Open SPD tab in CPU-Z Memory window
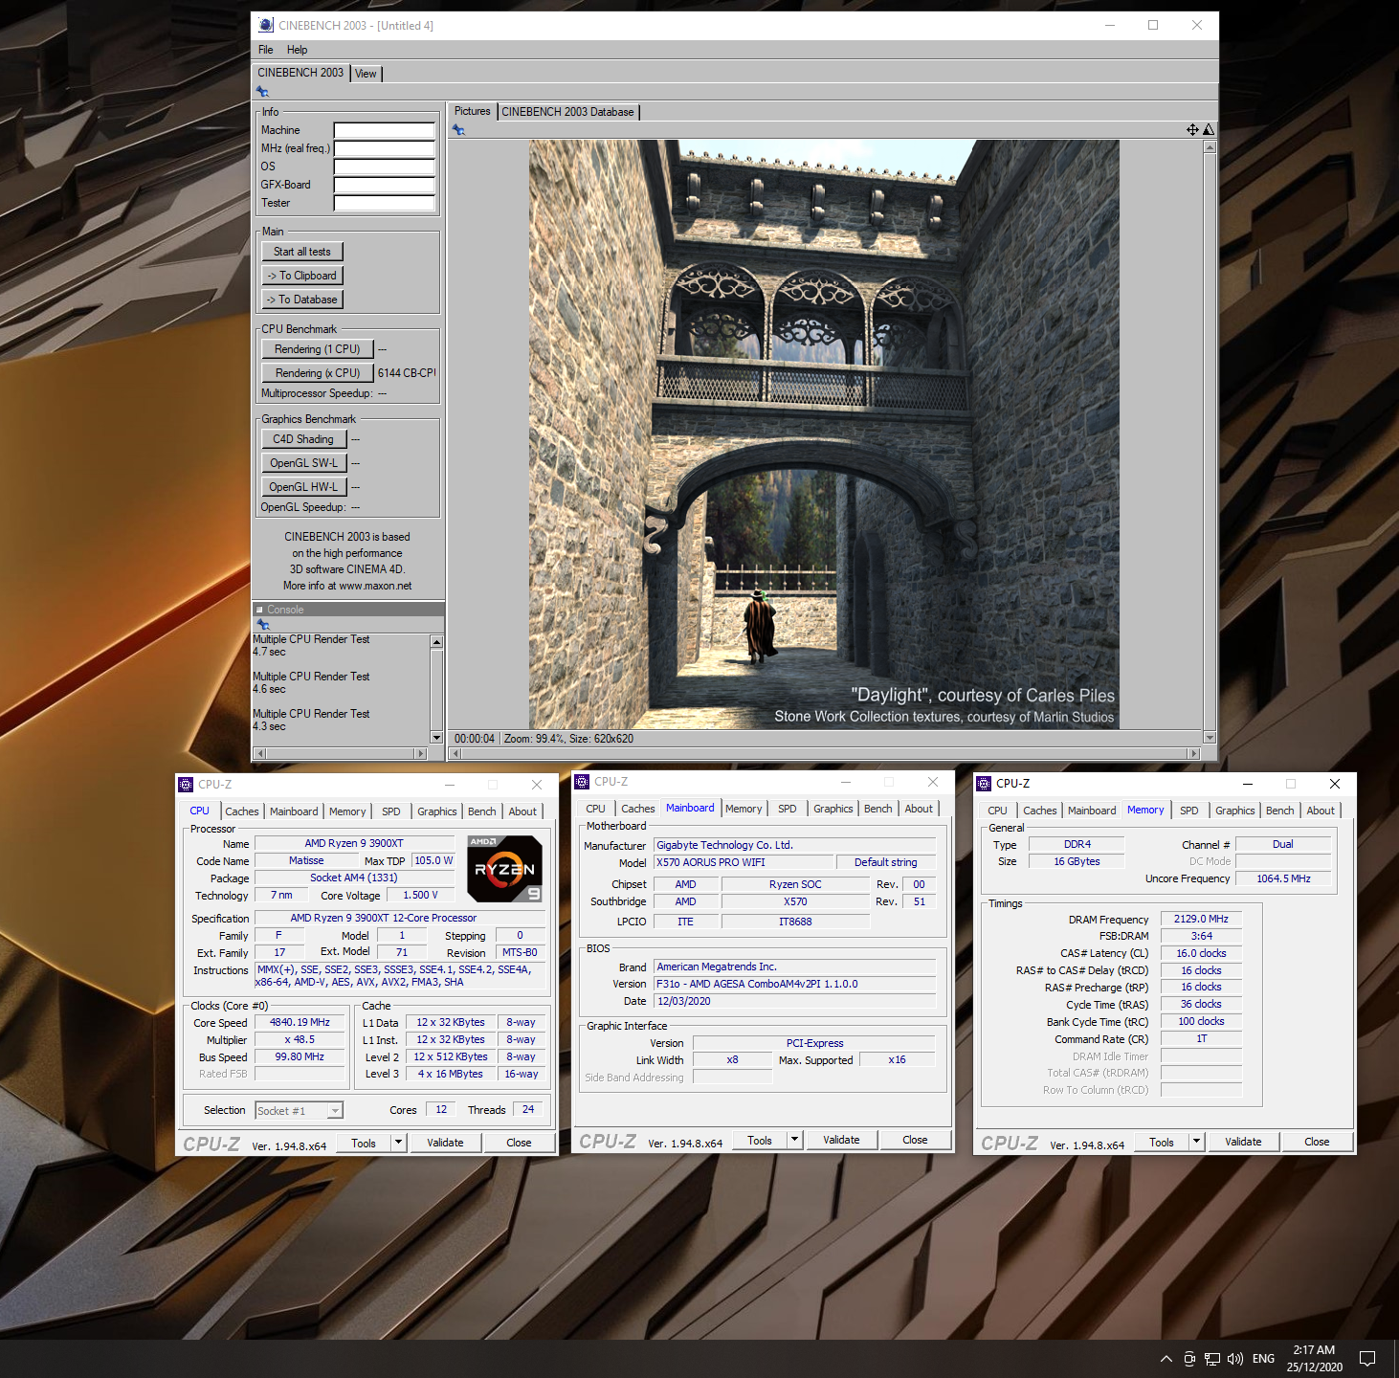Screen dimensions: 1399x1378 (x=1189, y=811)
